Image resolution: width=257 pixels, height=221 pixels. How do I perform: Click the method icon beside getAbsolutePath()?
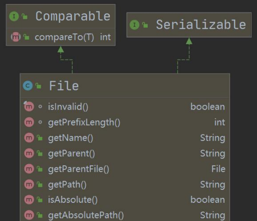click(x=28, y=215)
